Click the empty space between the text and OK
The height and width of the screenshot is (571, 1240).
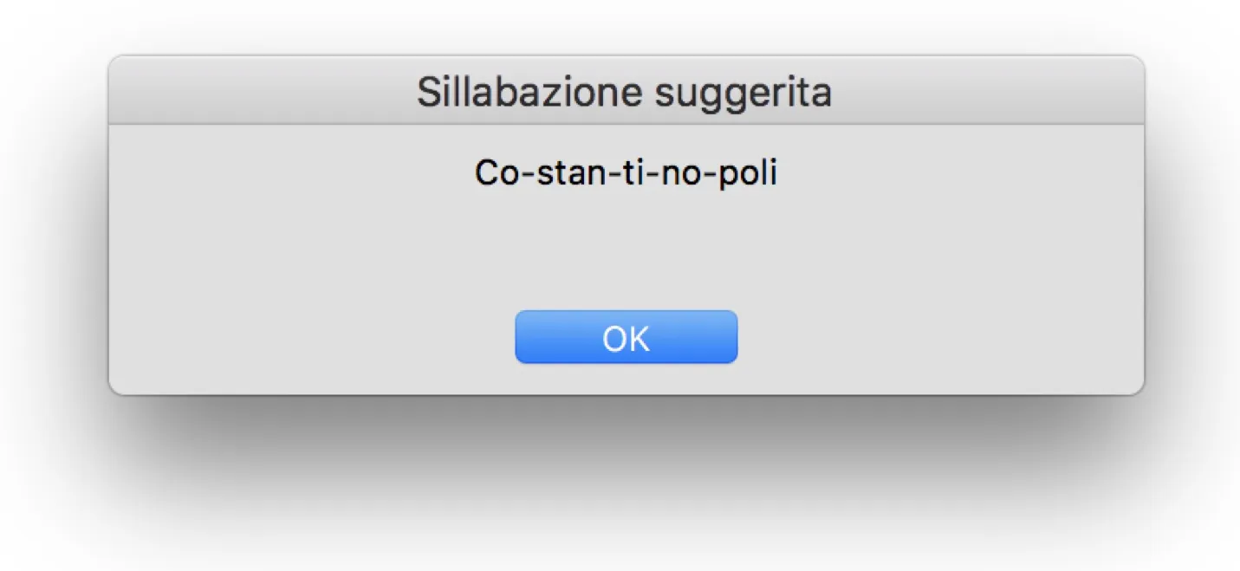pos(626,247)
